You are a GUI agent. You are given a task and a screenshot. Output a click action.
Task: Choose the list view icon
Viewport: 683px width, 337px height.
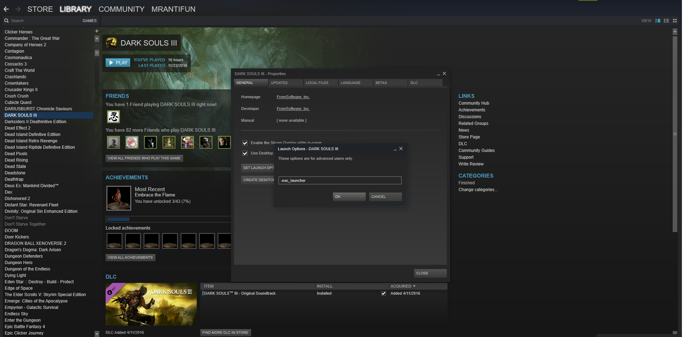point(666,21)
